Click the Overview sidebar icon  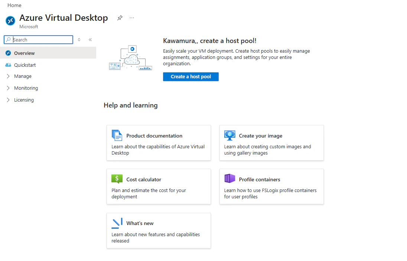pos(8,53)
